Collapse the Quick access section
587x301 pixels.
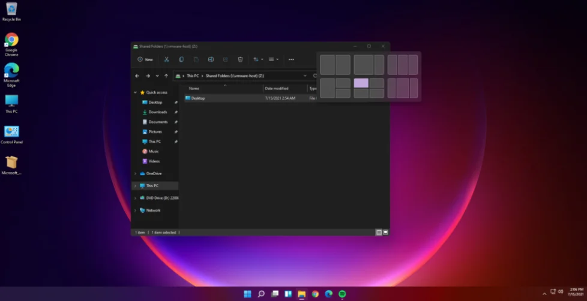[135, 92]
